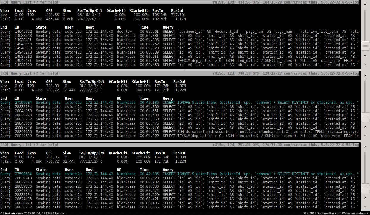Click the highlighted INSERT query timed 00:42.186
Viewport: 370px width, 215px height.
(179, 103)
